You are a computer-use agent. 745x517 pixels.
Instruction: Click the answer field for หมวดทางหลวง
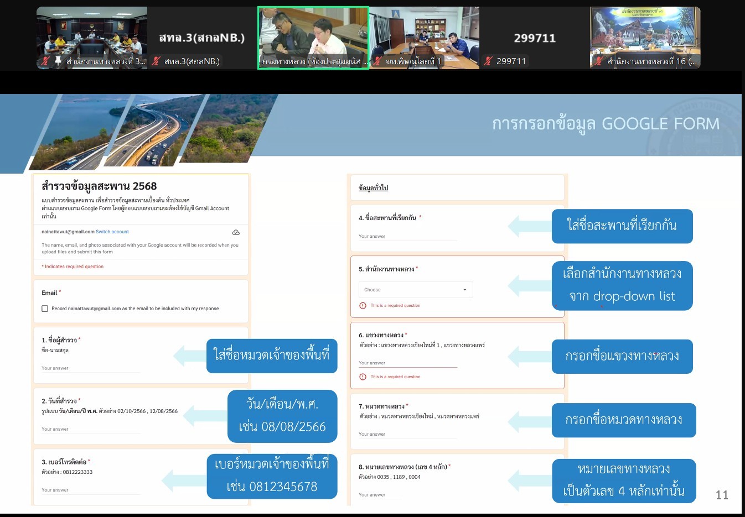point(407,435)
